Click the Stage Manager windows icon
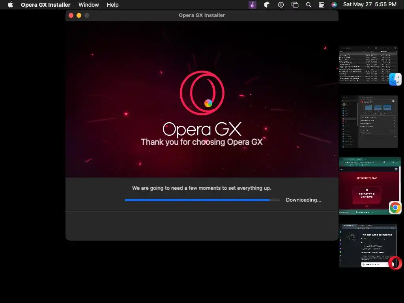Image resolution: width=404 pixels, height=303 pixels. pos(295,5)
